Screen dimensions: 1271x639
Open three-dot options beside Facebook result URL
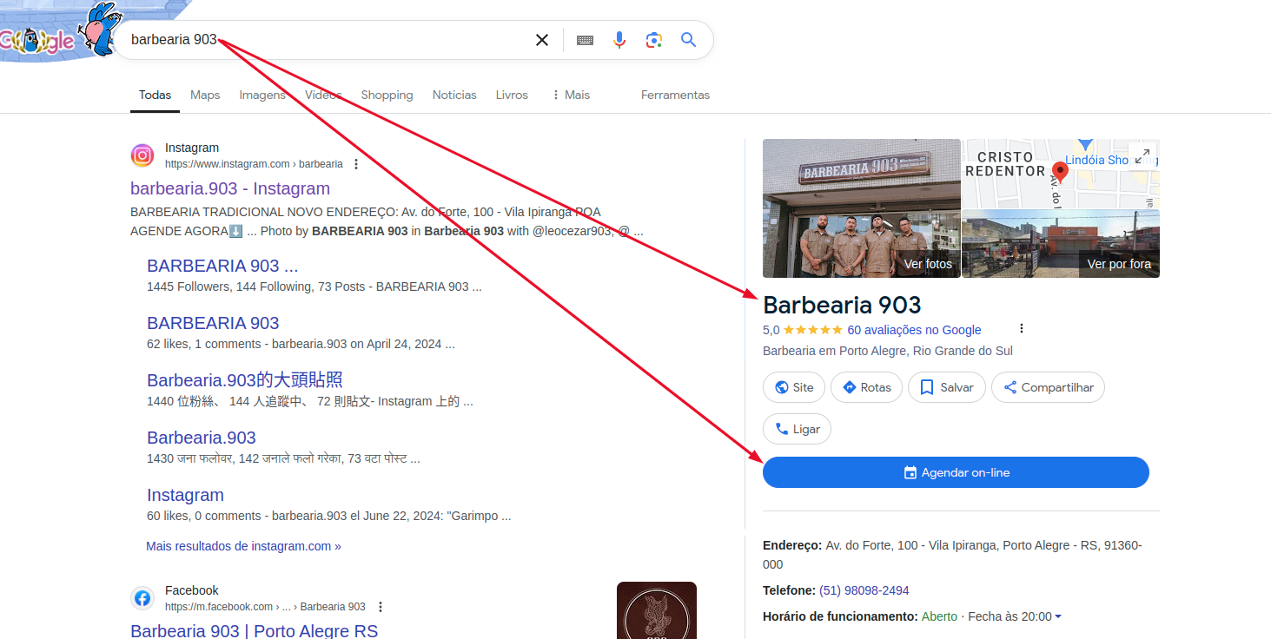pyautogui.click(x=380, y=607)
